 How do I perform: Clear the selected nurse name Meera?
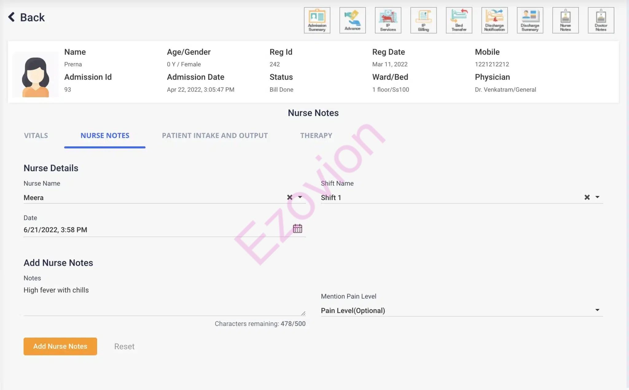(289, 197)
